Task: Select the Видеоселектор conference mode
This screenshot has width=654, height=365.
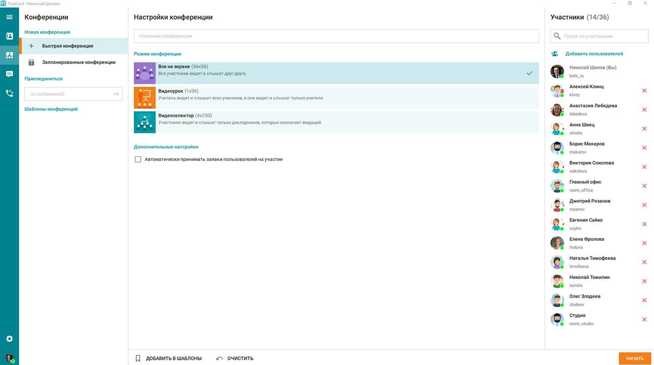Action: (x=336, y=122)
